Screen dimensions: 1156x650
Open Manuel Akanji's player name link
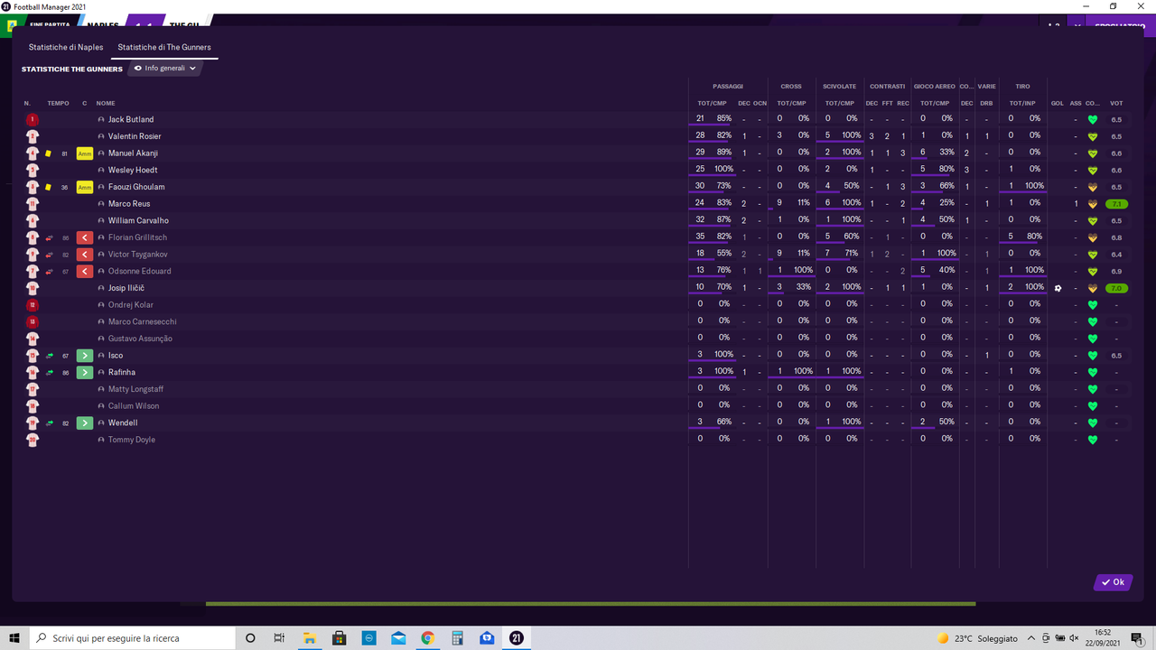click(x=133, y=153)
